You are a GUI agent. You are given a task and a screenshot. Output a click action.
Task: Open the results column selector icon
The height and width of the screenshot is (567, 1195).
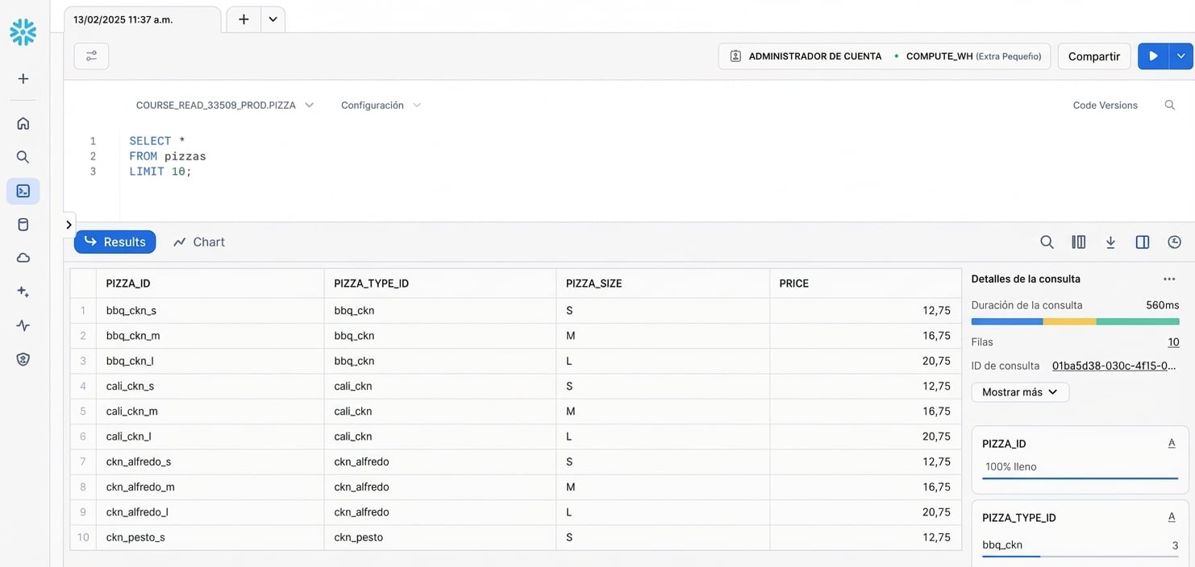click(x=1079, y=242)
